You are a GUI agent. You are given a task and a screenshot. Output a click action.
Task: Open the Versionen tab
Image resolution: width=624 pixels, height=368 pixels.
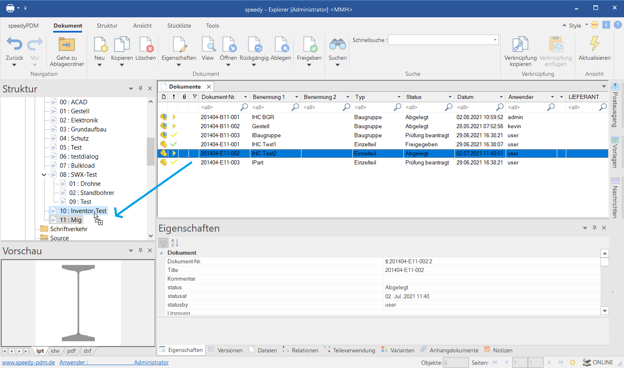click(230, 350)
